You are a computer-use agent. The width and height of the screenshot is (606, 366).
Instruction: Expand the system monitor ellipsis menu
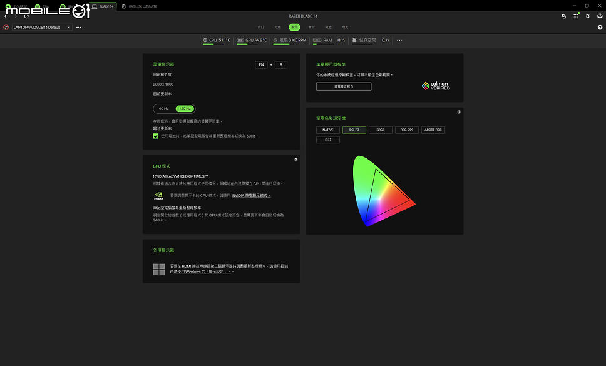(x=399, y=40)
